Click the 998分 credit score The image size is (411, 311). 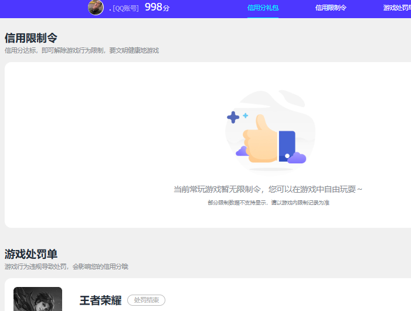[x=157, y=8]
